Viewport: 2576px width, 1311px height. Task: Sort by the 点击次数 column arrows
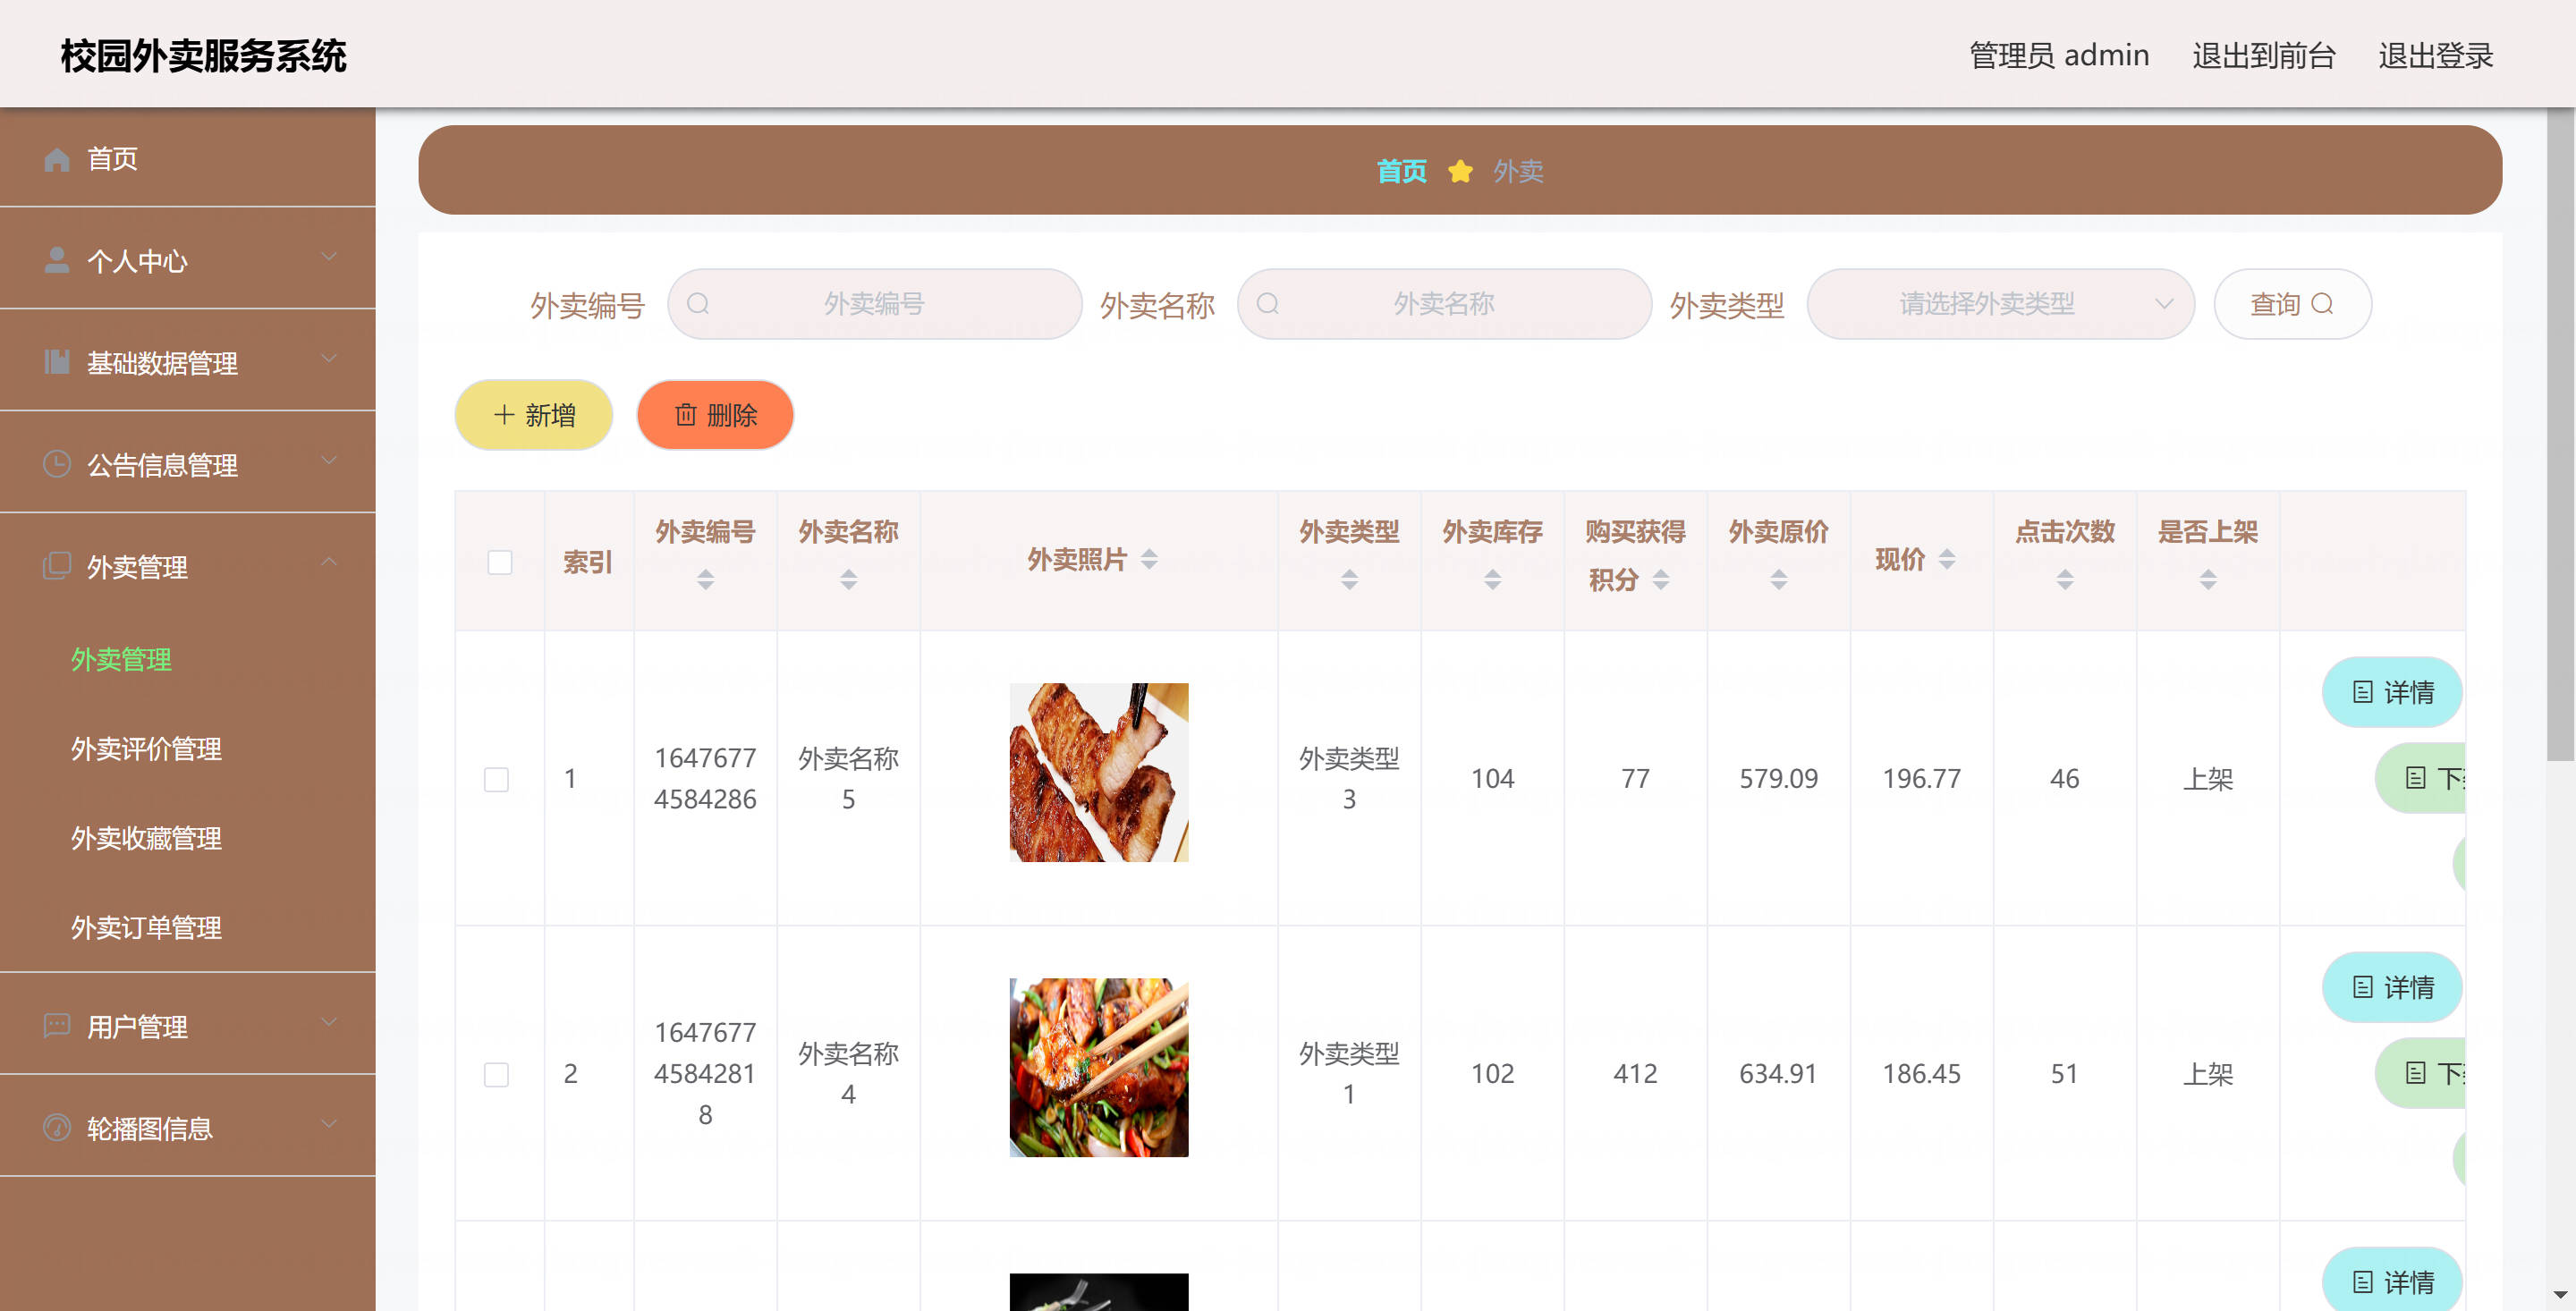[2065, 579]
